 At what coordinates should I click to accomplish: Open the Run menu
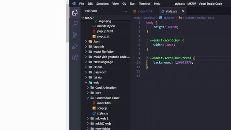point(132,4)
